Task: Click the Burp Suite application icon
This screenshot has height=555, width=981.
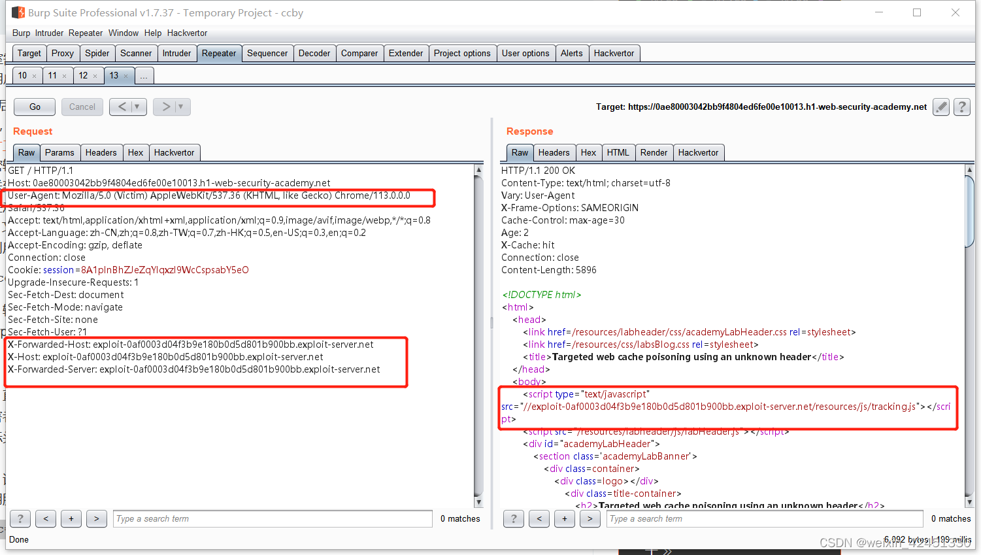Action: (x=18, y=12)
